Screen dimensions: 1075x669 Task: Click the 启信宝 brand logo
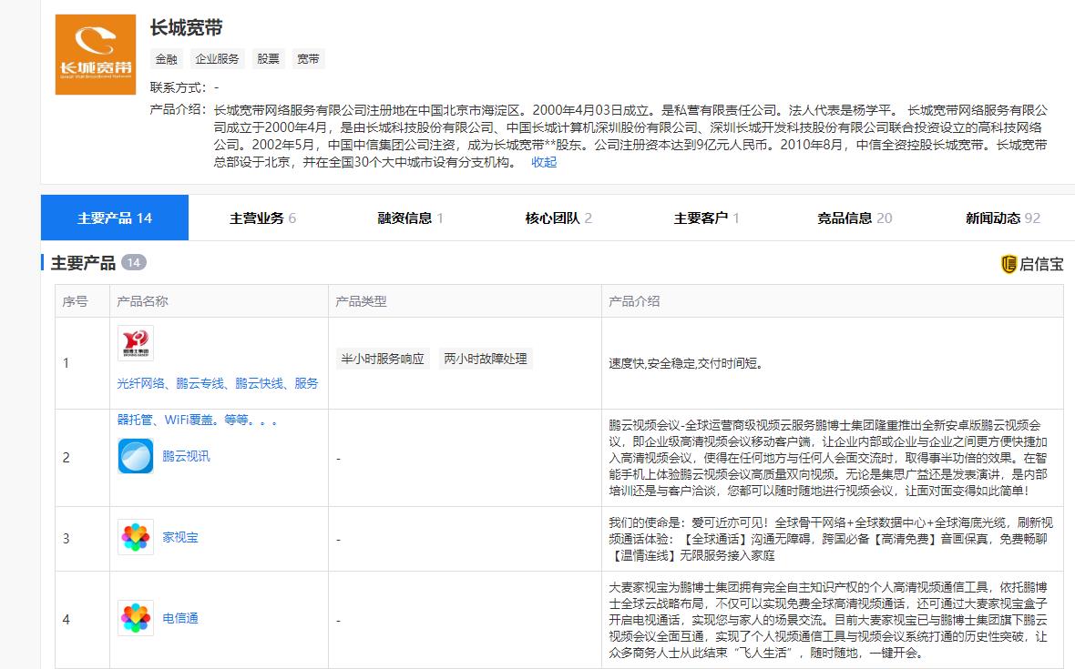tap(1033, 263)
